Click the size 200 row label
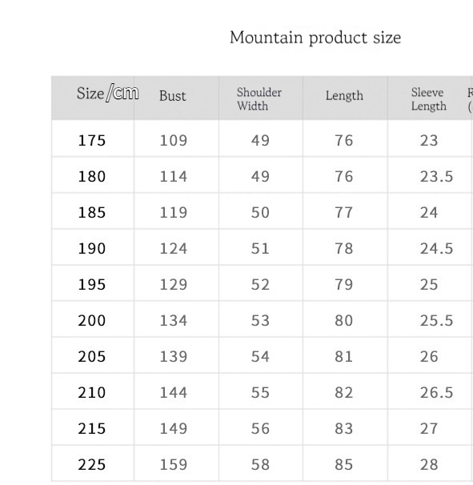The height and width of the screenshot is (485, 473). [x=92, y=320]
